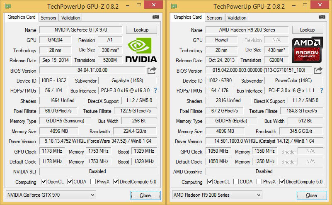
Task: Click the Shaders value 2816 Unified
Action: tap(228, 100)
